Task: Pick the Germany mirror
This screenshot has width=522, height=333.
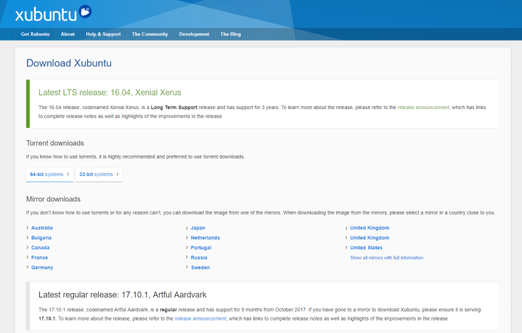Action: pyautogui.click(x=42, y=268)
